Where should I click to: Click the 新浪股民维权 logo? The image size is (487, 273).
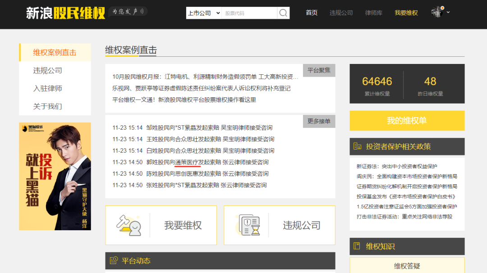point(65,13)
